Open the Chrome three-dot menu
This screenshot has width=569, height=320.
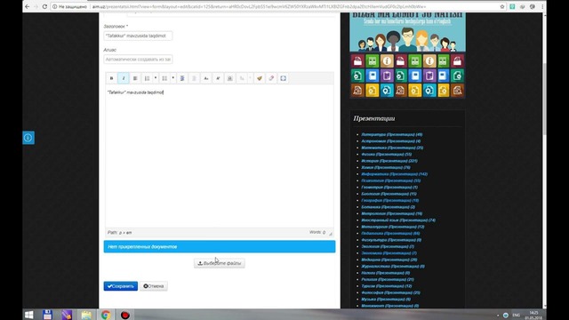coord(542,6)
